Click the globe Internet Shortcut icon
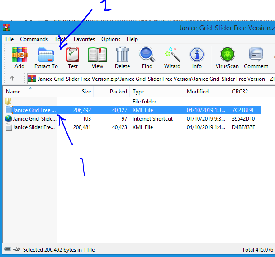The image size is (275, 257). 8,119
